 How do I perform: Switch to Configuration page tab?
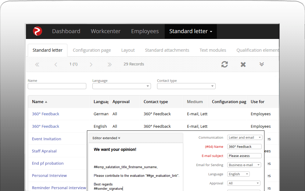tap(92, 50)
